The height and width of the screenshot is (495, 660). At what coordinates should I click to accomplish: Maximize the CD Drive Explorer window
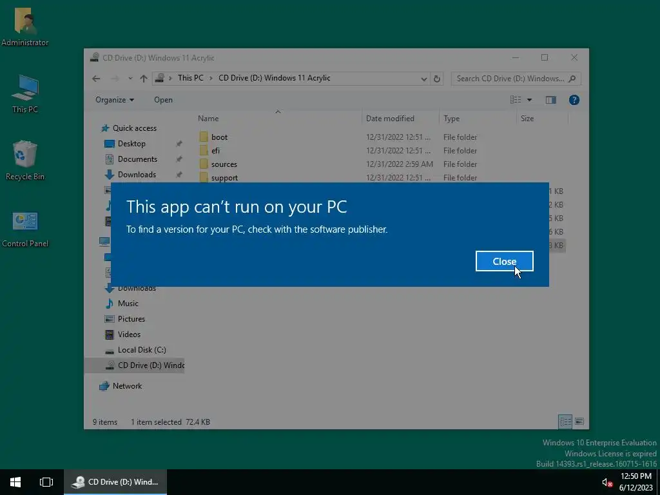click(545, 57)
